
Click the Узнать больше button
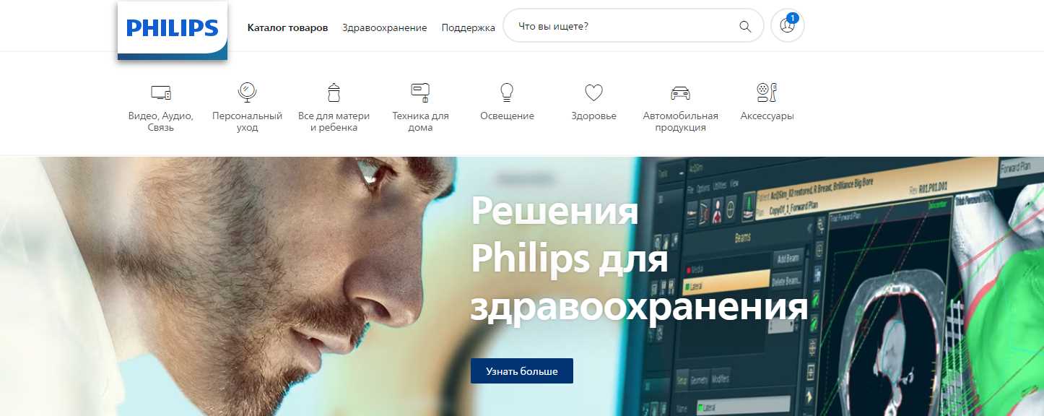tap(522, 370)
